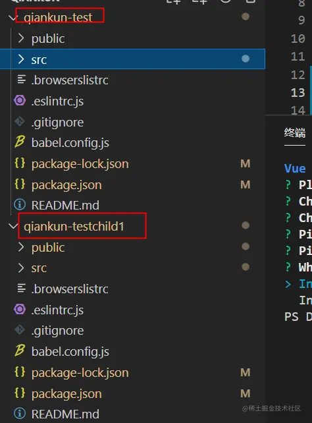The height and width of the screenshot is (423, 312).
Task: Click the braces icon of qiankun-testchild1 package.json
Action: (20, 393)
